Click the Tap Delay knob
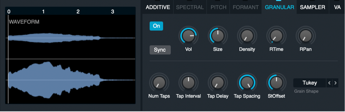 (218, 83)
